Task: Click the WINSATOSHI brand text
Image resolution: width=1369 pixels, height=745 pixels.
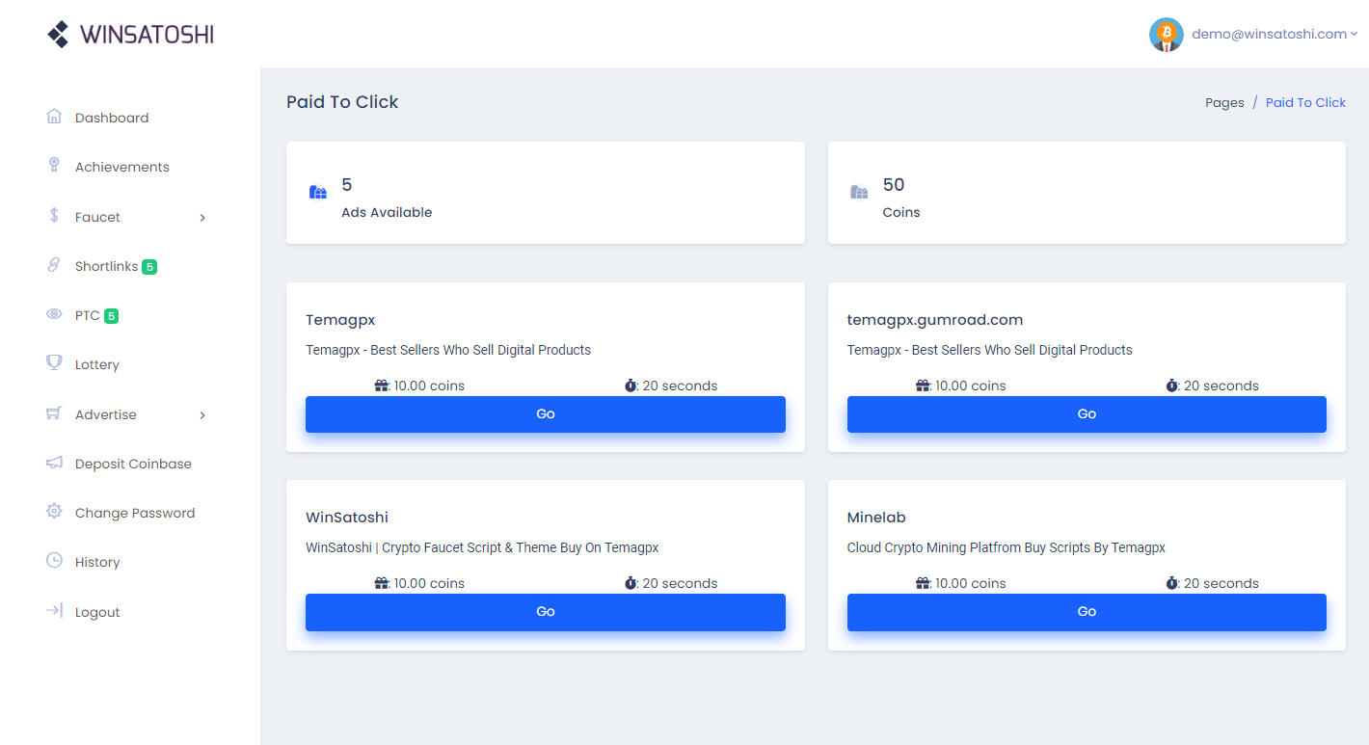Action: (148, 35)
